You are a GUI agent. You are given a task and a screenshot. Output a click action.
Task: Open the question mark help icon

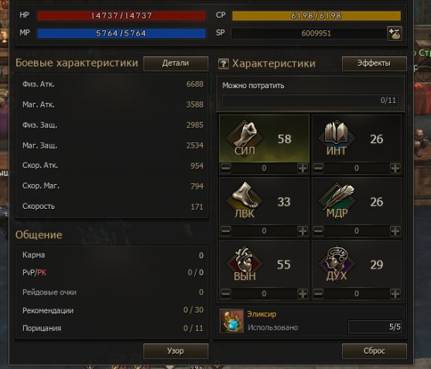click(x=223, y=63)
